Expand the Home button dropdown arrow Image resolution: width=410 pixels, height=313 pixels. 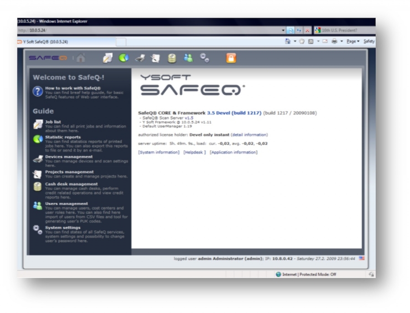pos(295,41)
